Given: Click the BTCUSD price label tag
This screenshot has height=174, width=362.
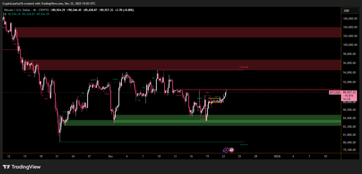Looking at the screenshot, I should coord(335,92).
